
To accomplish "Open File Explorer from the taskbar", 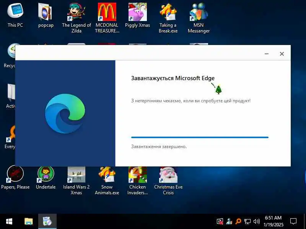I will coord(28,221).
